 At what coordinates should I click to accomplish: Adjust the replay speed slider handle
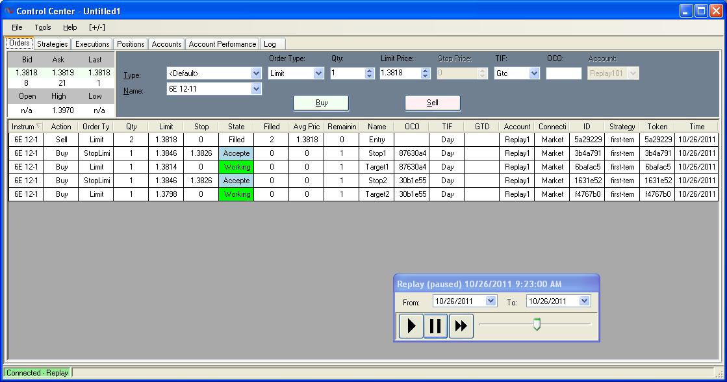[537, 324]
